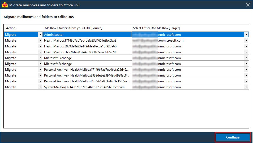The height and width of the screenshot is (143, 253).
Task: Expand target mailbox arrow for HealthMailbox17149b7ac7ec4befa23d4651e8bc6ba8 row
Action: coord(246,41)
